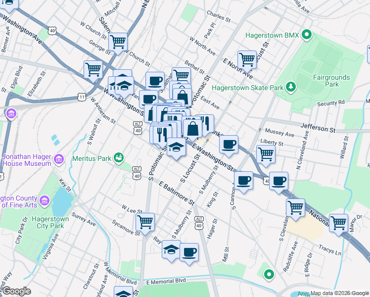Click the US 11 route shield
This screenshot has width=370, height=297.
click(82, 97)
